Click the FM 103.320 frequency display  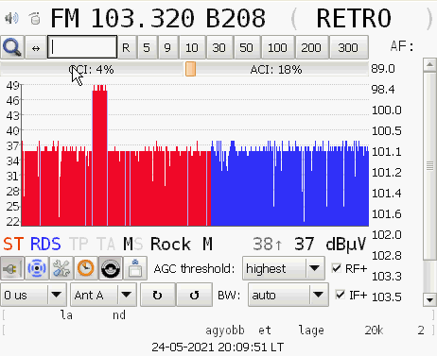click(123, 18)
